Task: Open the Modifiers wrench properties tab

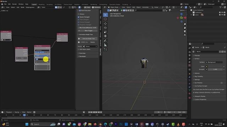Action: (x=189, y=77)
